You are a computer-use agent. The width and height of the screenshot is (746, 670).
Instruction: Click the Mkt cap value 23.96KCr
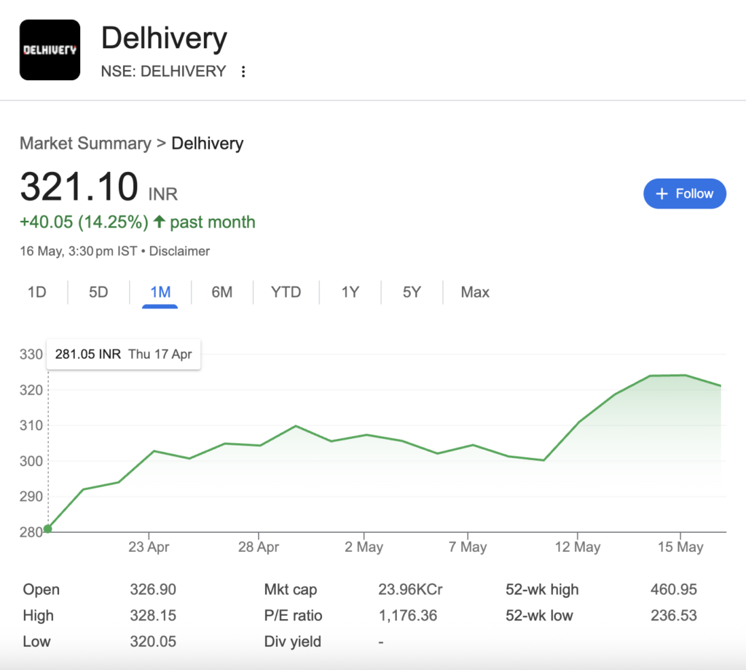(411, 590)
